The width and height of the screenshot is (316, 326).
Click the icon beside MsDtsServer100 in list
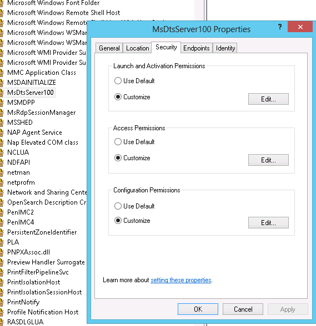pos(2,93)
